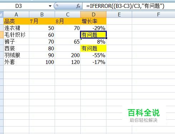
Task: Click the header cell 7月
Action: tap(42, 21)
